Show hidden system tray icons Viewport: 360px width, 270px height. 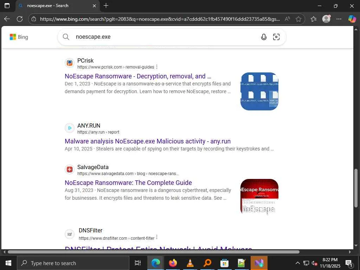coord(297,263)
